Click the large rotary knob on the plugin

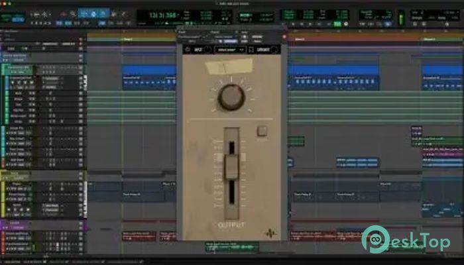tap(231, 97)
